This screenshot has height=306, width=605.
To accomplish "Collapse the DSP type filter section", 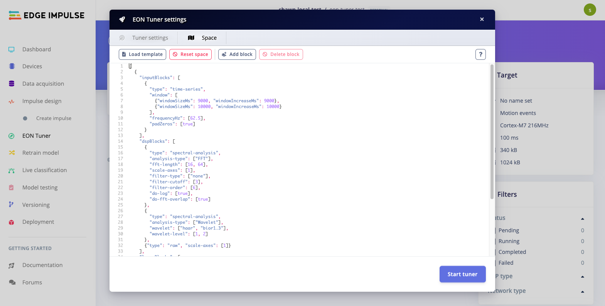I will (x=582, y=277).
